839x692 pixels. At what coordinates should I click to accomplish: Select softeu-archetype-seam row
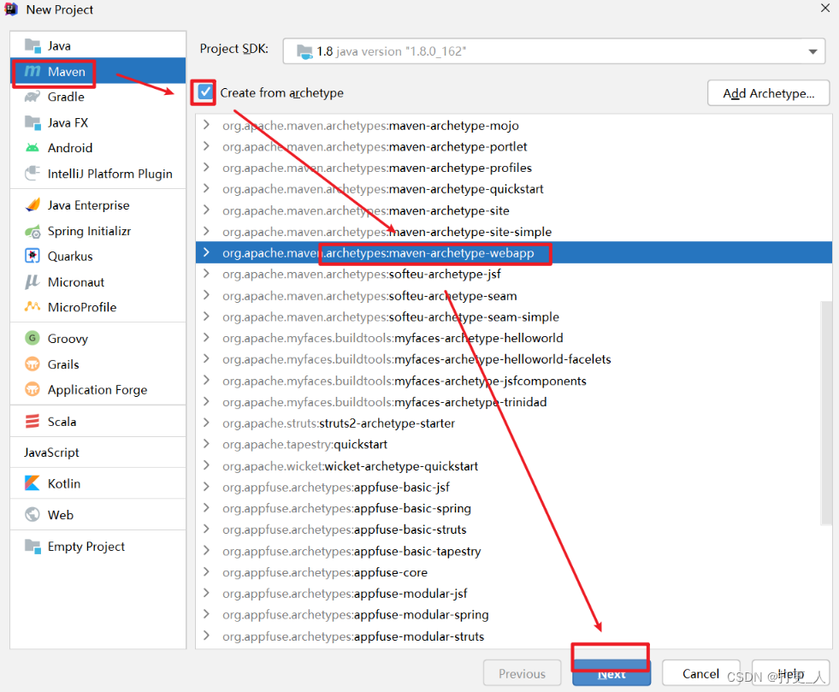click(x=514, y=295)
